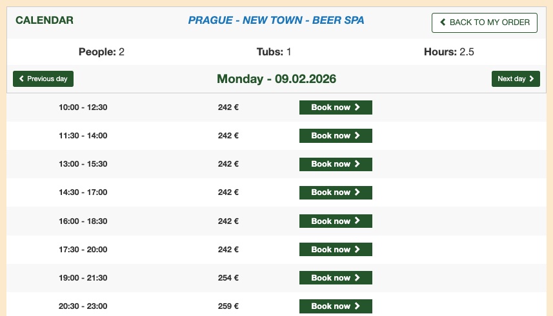Go back with Back to My Order button

click(484, 23)
